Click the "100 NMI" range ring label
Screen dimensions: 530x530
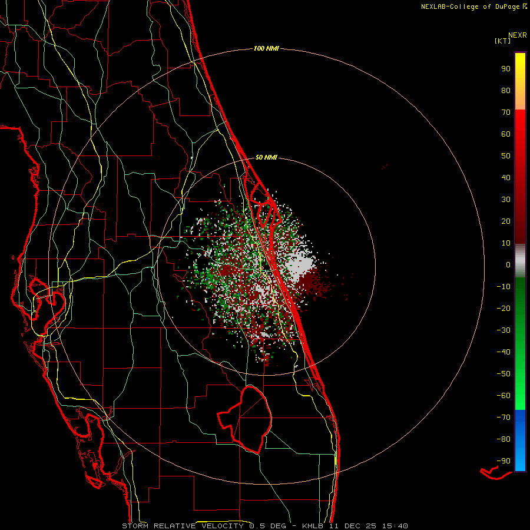(x=266, y=49)
